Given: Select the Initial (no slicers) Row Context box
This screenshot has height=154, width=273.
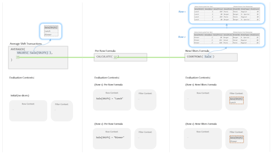Looking at the screenshot, I should [28, 110].
